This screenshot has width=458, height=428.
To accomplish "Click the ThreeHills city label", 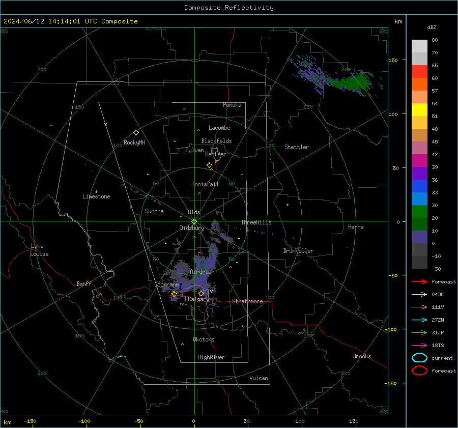I will [256, 222].
